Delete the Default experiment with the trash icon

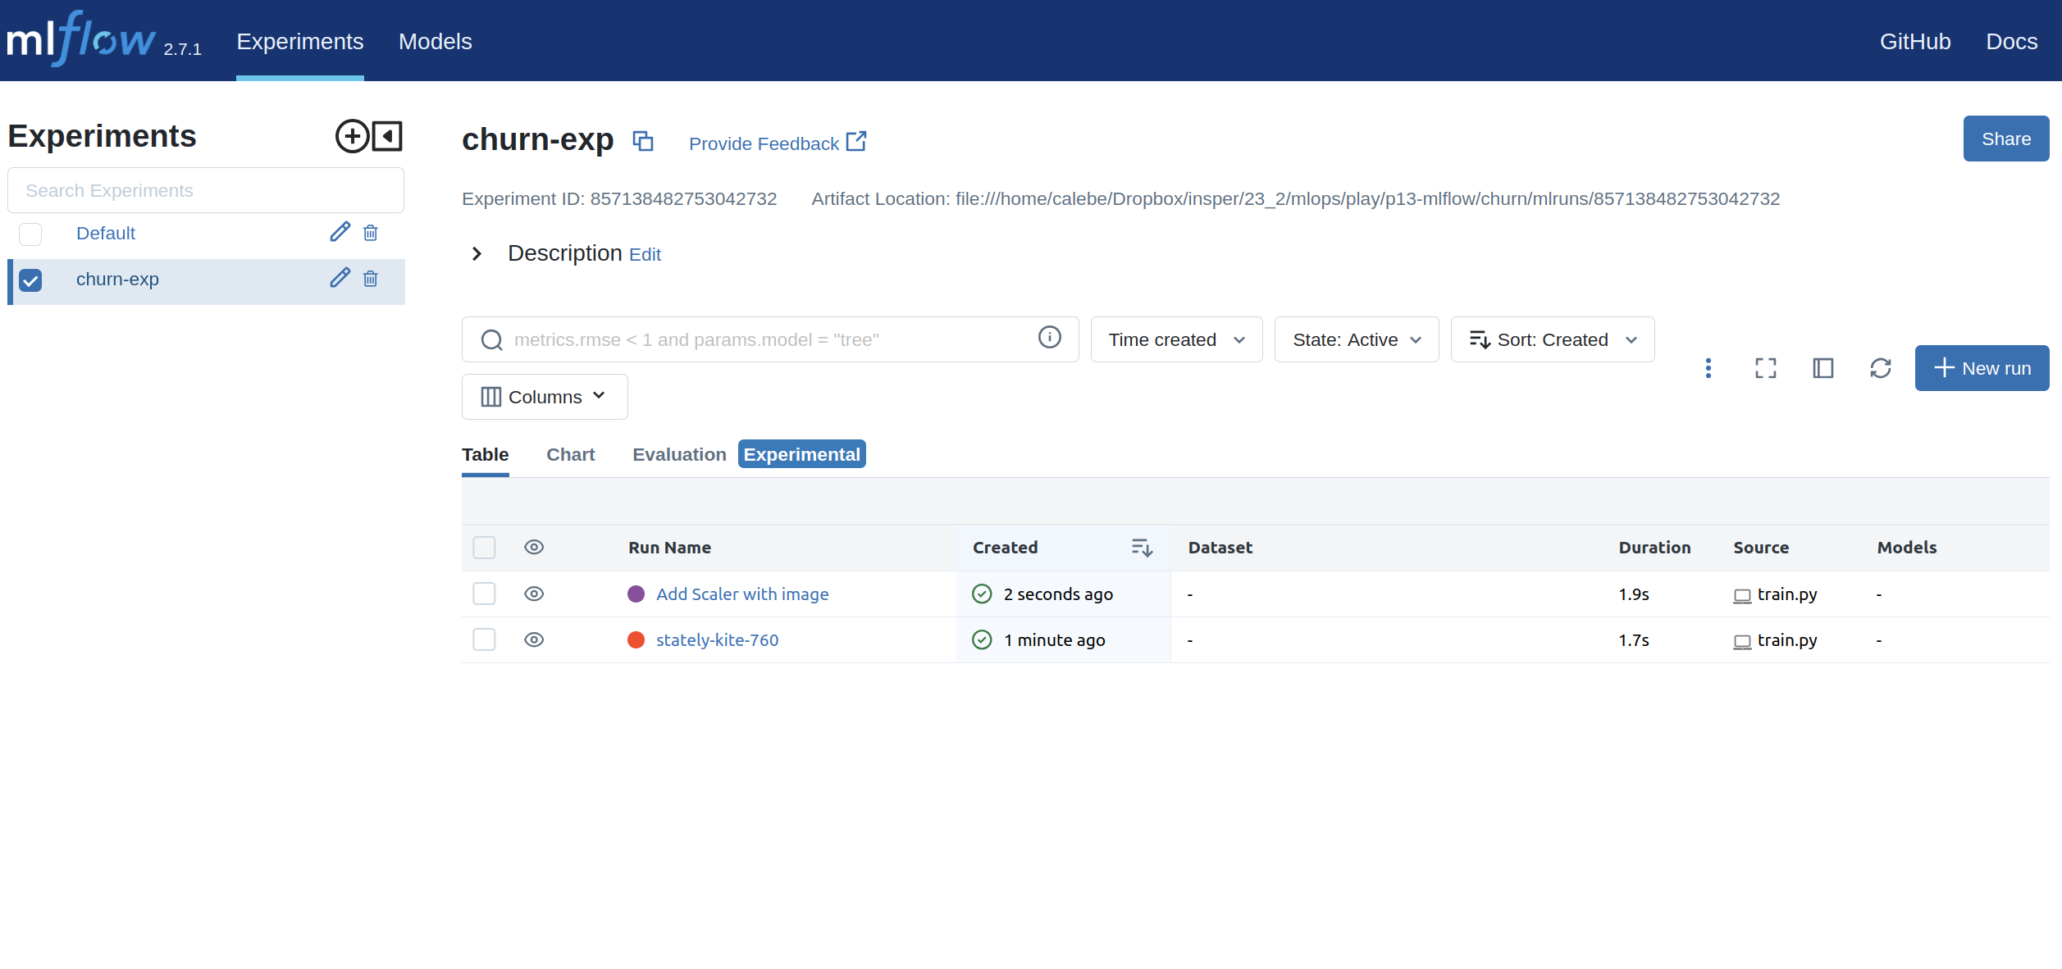[371, 233]
